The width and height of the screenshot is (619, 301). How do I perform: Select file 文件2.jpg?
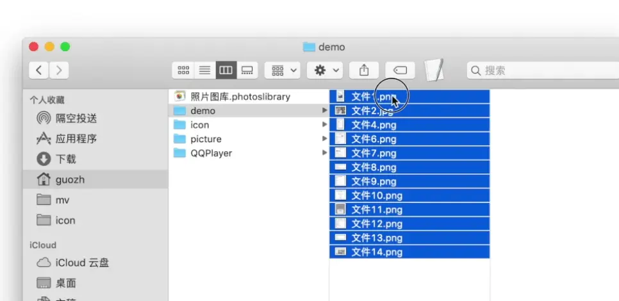point(409,111)
